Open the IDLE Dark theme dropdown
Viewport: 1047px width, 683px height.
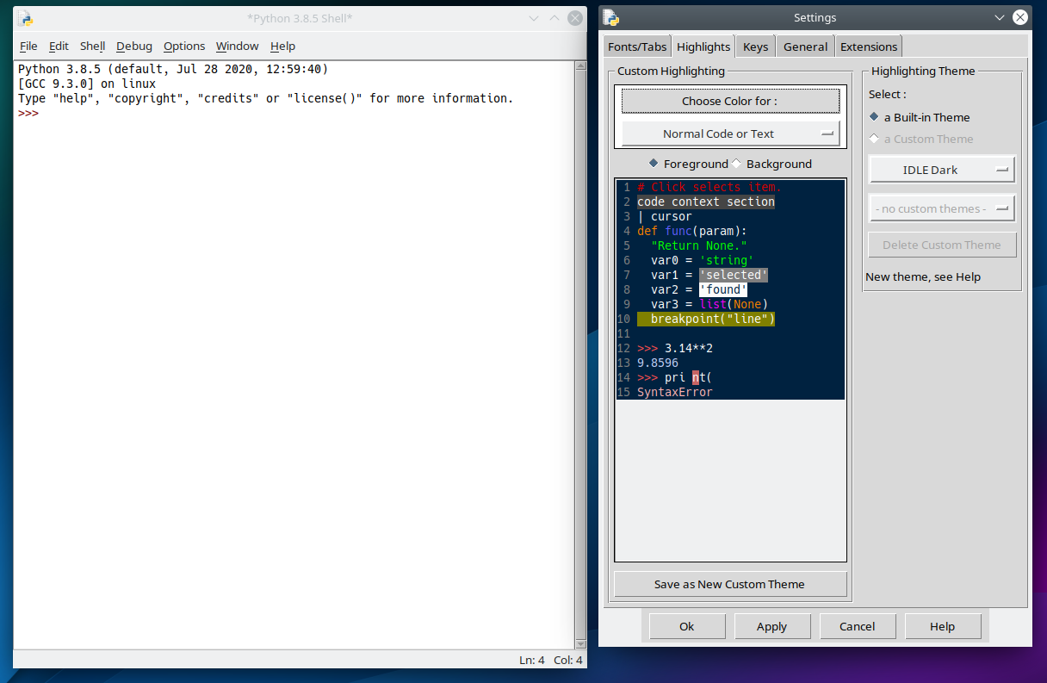pos(942,170)
